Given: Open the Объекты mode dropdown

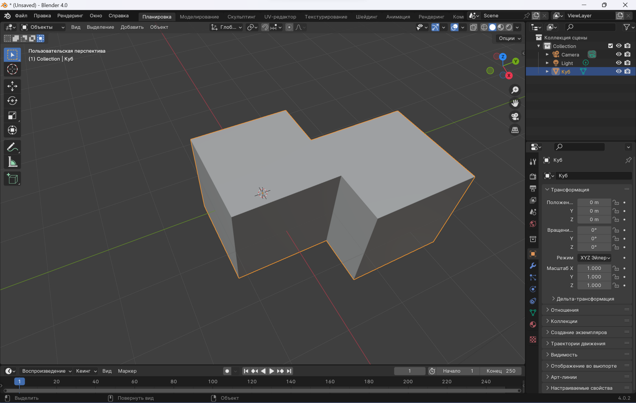Looking at the screenshot, I should pyautogui.click(x=43, y=27).
